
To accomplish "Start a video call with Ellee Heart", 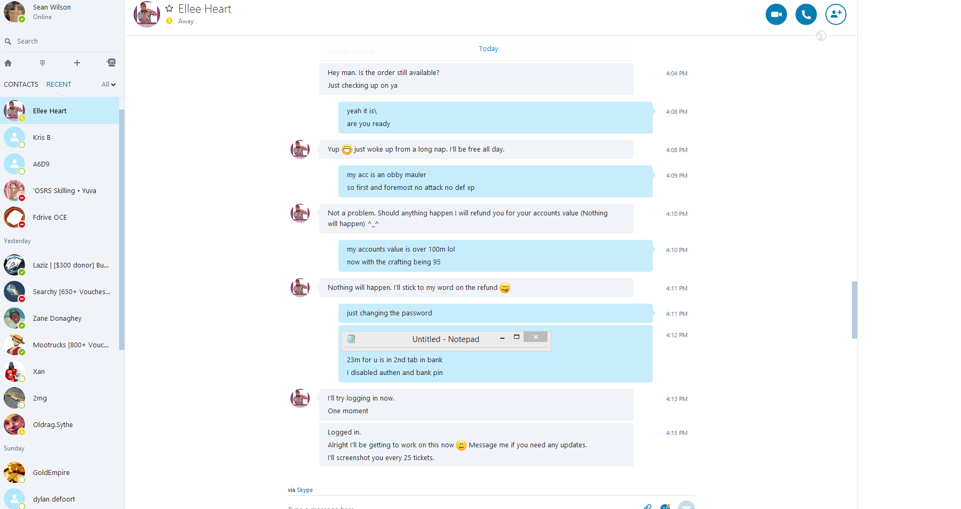I will pyautogui.click(x=776, y=14).
